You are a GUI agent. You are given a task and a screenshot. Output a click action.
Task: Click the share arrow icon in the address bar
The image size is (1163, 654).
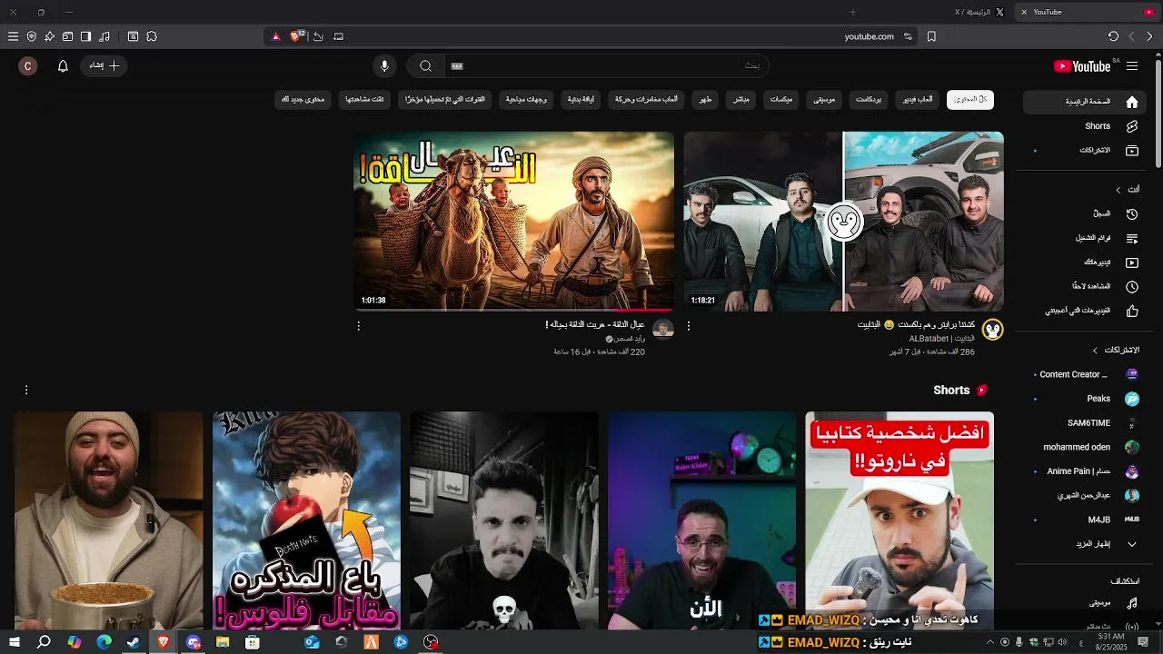pyautogui.click(x=318, y=36)
